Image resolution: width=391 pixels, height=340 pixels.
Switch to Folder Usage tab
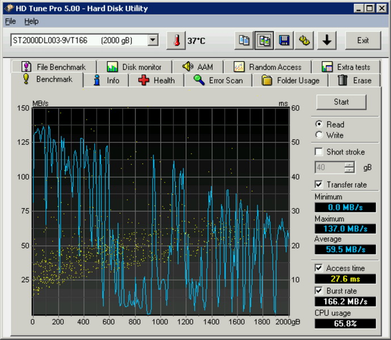[291, 80]
